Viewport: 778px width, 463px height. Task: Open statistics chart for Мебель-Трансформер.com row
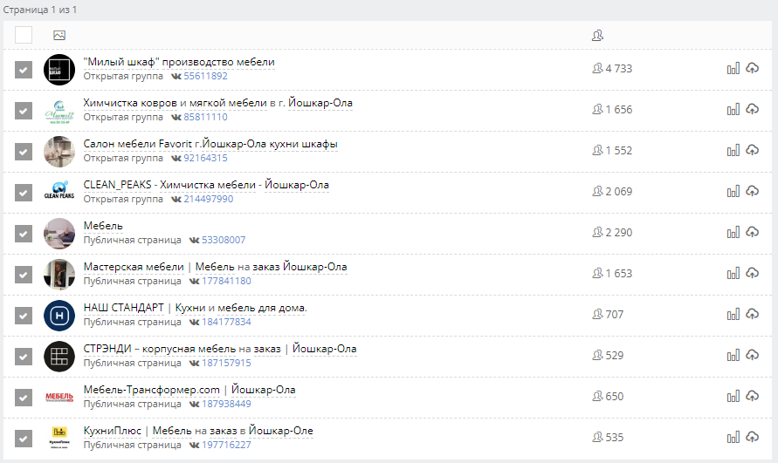pos(733,397)
